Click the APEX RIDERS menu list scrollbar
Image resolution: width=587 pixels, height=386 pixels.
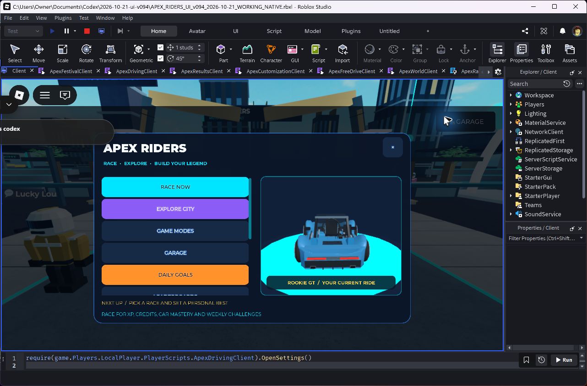250,209
